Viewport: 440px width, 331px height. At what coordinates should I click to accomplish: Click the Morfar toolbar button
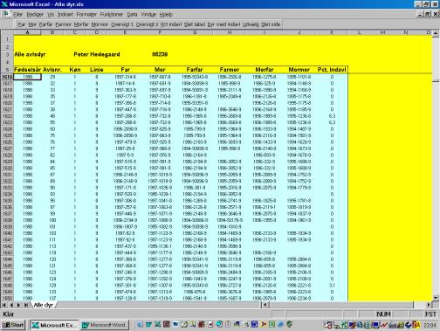(81, 24)
